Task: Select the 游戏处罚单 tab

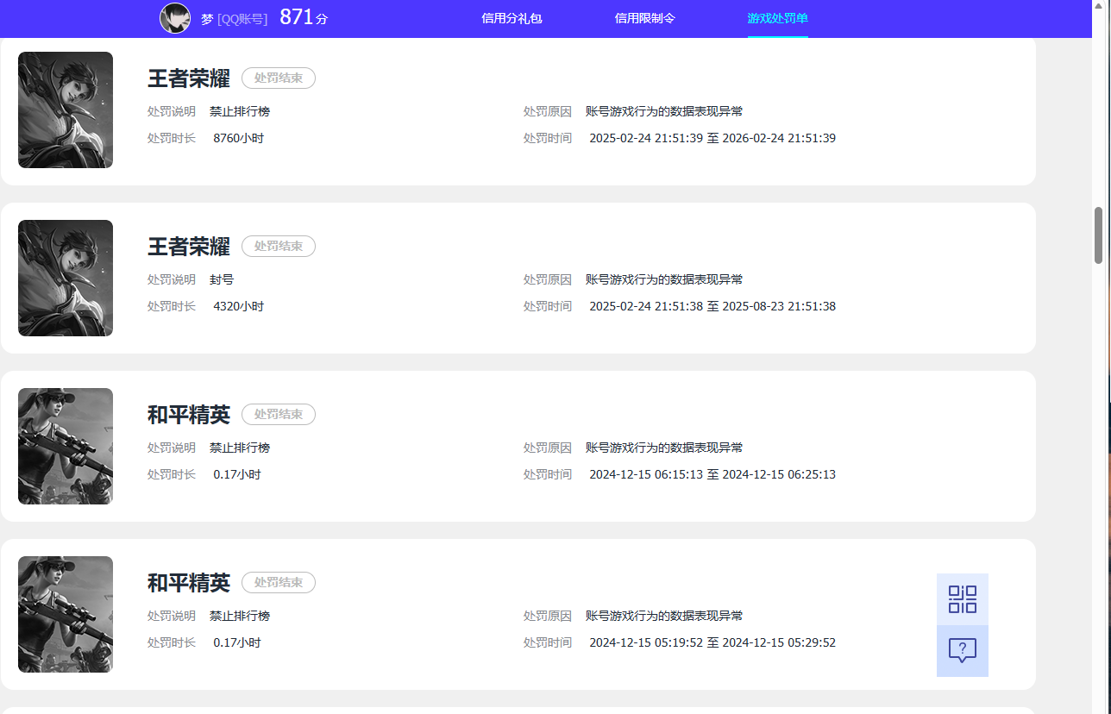Action: tap(778, 18)
